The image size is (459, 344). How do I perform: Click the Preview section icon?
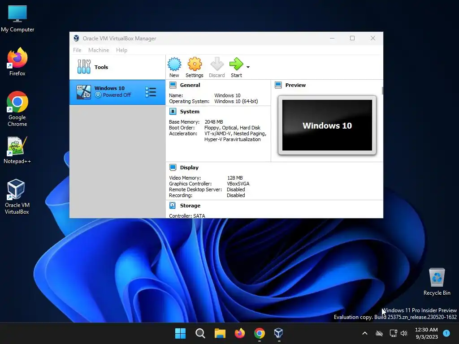[x=278, y=85]
